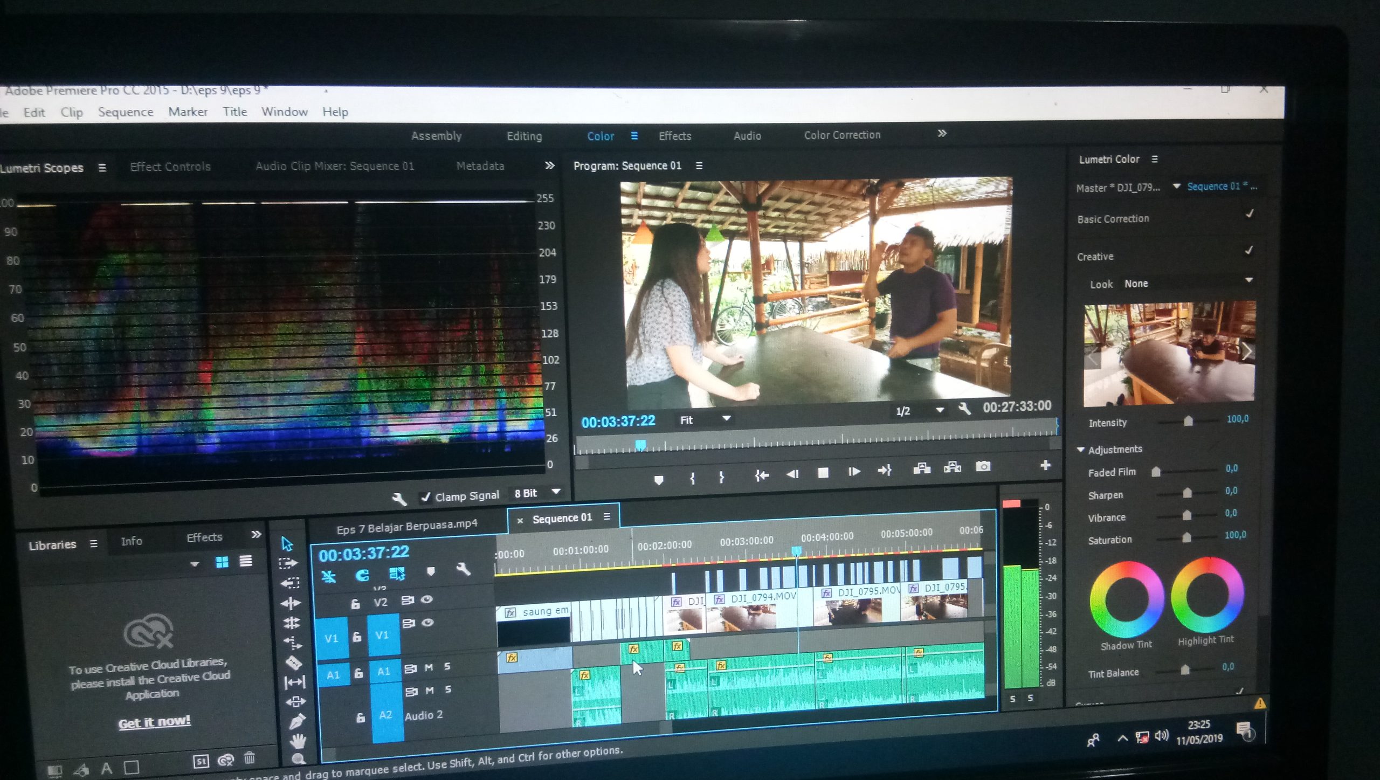Open the Marker menu
The height and width of the screenshot is (780, 1380).
coord(188,112)
